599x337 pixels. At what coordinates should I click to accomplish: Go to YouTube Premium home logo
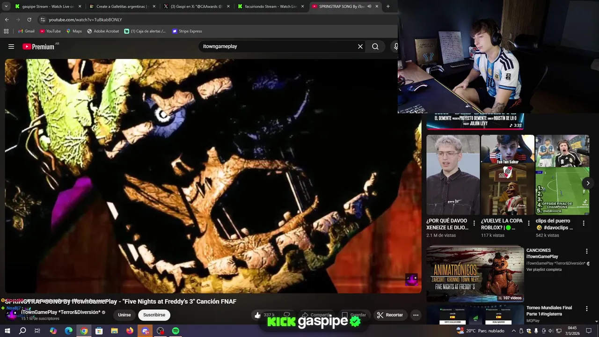38,46
